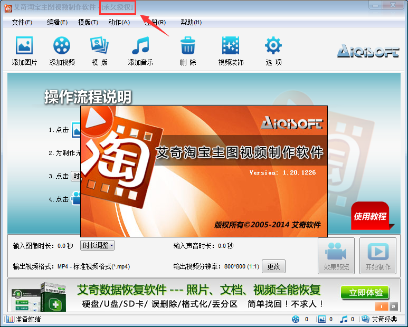
Task: Click the splash screen version text 1.20.1226
Action: (282, 172)
